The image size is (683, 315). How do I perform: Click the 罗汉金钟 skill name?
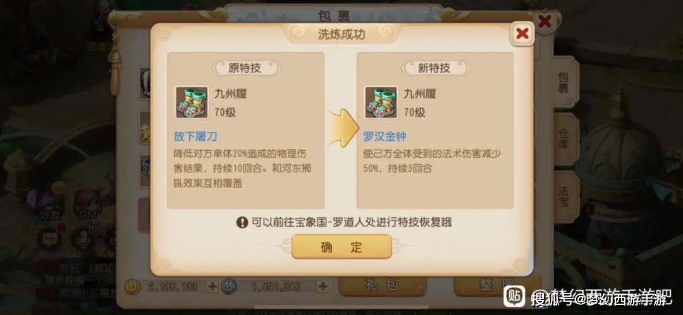(x=385, y=136)
